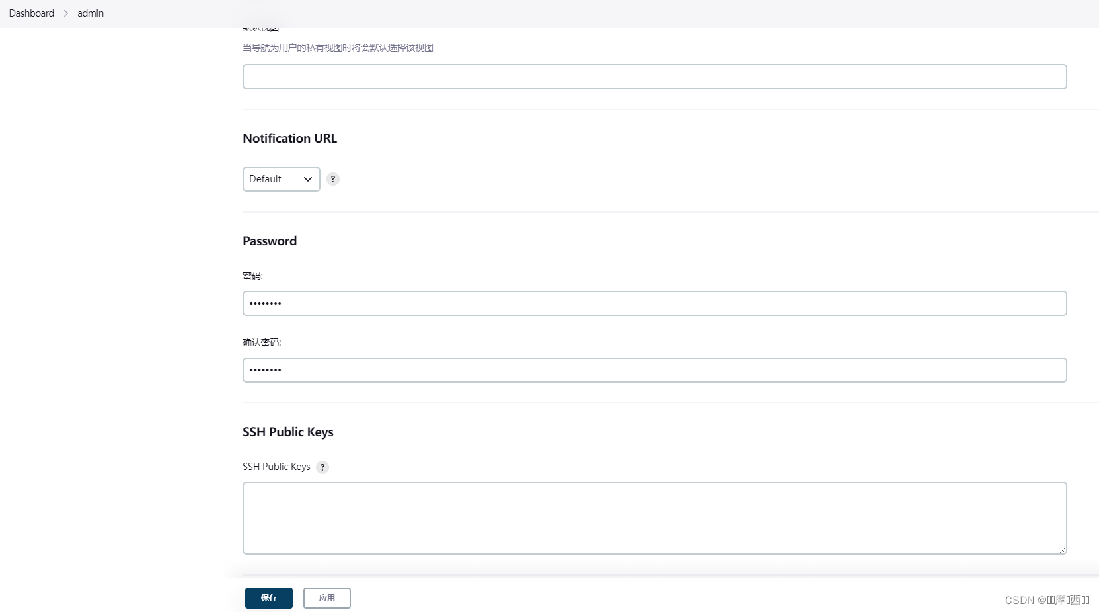Focus the SSH Public Keys text area
Image resolution: width=1099 pixels, height=612 pixels.
[654, 517]
